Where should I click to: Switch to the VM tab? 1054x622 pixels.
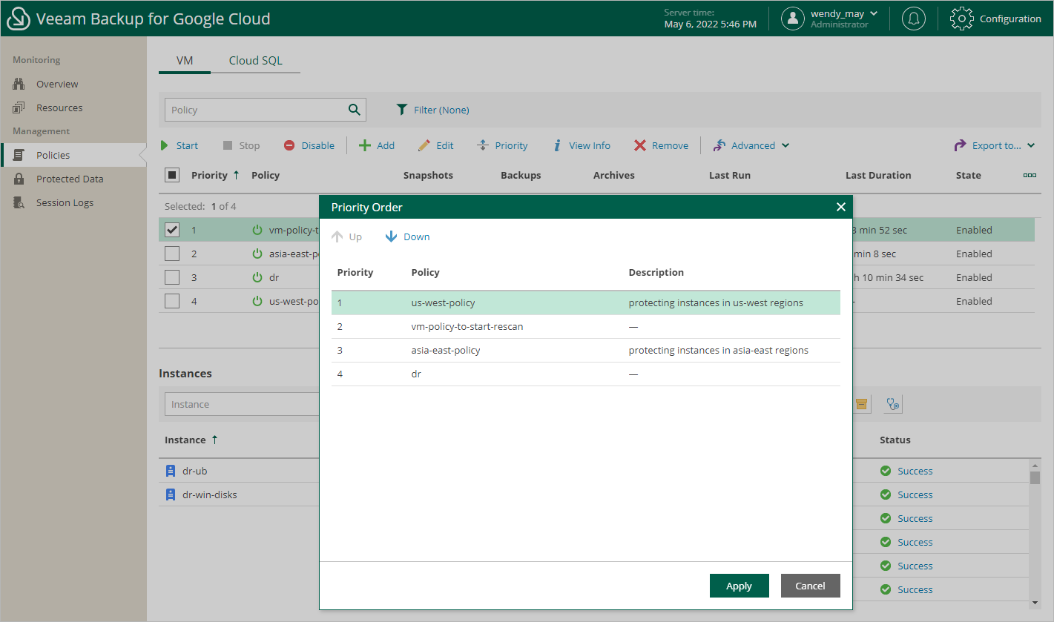click(185, 61)
